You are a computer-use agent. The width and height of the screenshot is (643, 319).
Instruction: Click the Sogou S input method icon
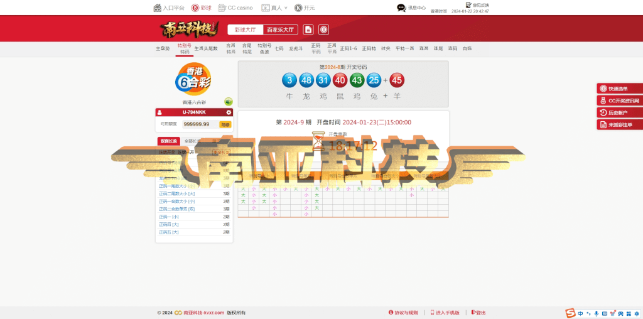tap(570, 313)
